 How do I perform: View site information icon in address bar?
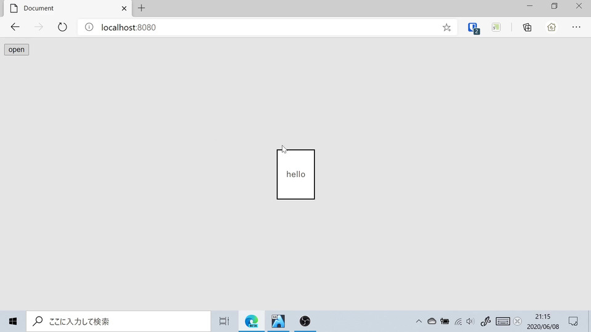(x=89, y=27)
